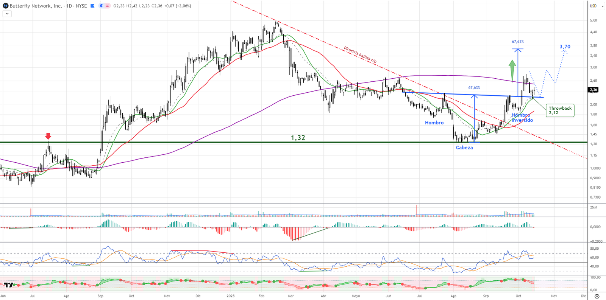
Task: Click the Butterfly Network, Inc. symbol title
Action: click(x=36, y=6)
